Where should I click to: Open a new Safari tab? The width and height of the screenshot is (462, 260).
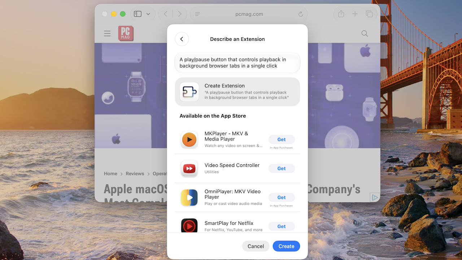pos(355,14)
